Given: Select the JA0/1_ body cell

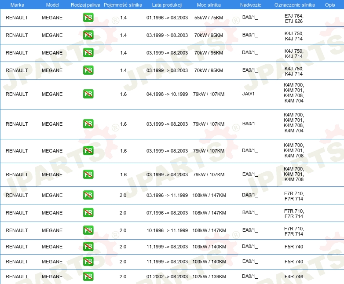Looking at the screenshot, I should pos(250,94).
